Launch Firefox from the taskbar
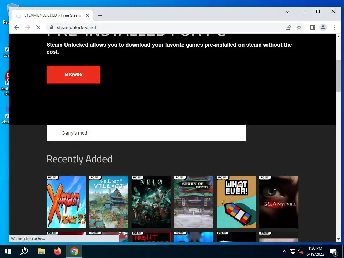Image resolution: width=344 pixels, height=258 pixels. (x=58, y=251)
